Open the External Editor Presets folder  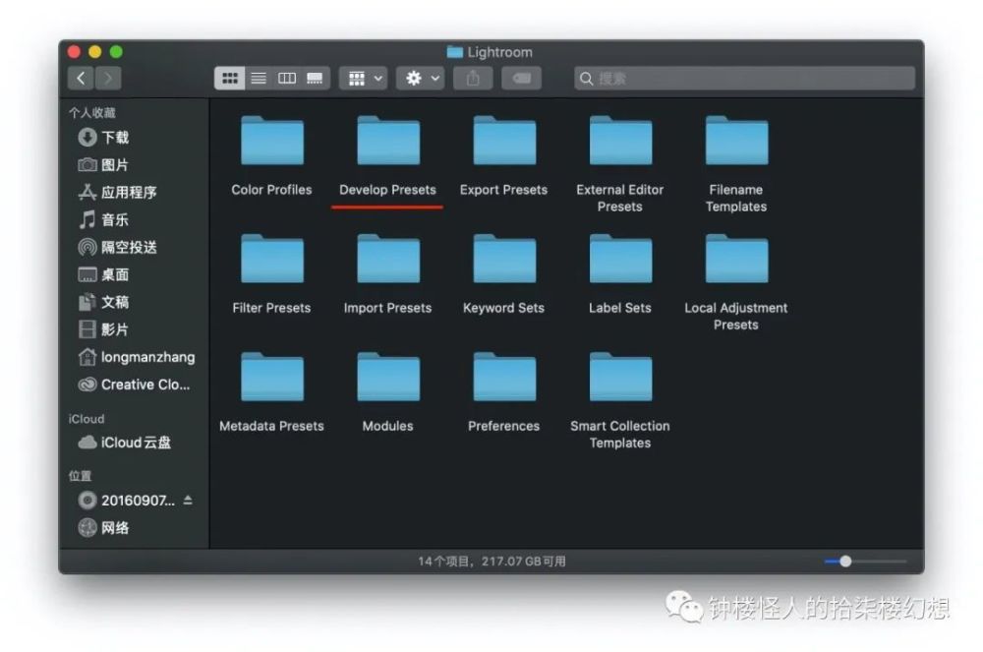(620, 142)
